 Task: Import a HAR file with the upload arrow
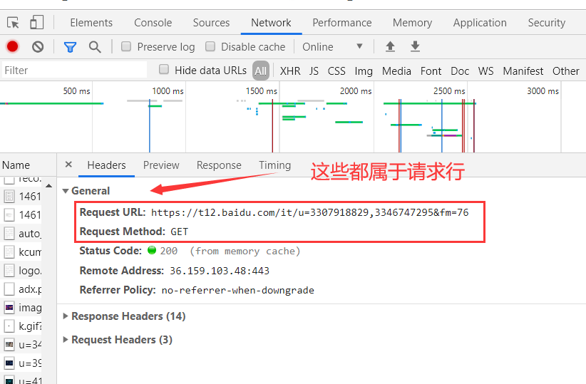point(390,47)
